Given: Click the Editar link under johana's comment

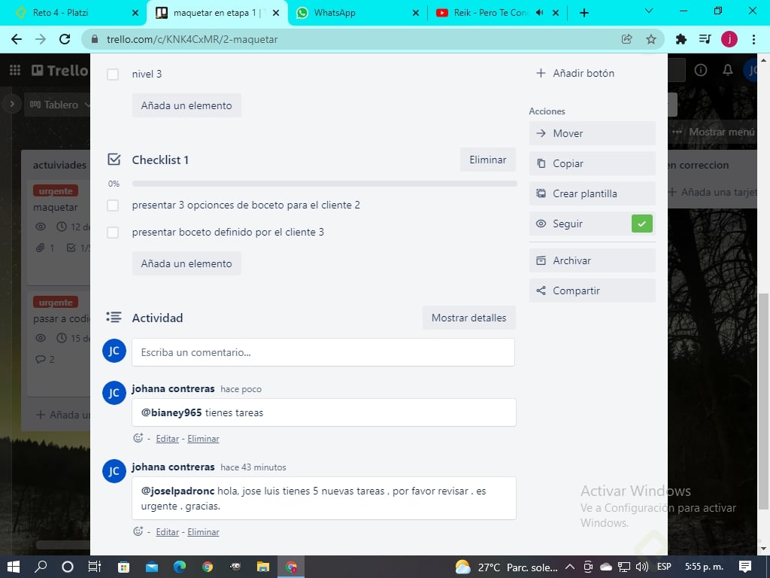Looking at the screenshot, I should tap(167, 438).
